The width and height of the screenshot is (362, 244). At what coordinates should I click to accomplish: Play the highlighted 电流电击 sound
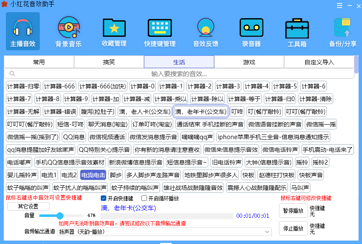pyautogui.click(x=93, y=175)
